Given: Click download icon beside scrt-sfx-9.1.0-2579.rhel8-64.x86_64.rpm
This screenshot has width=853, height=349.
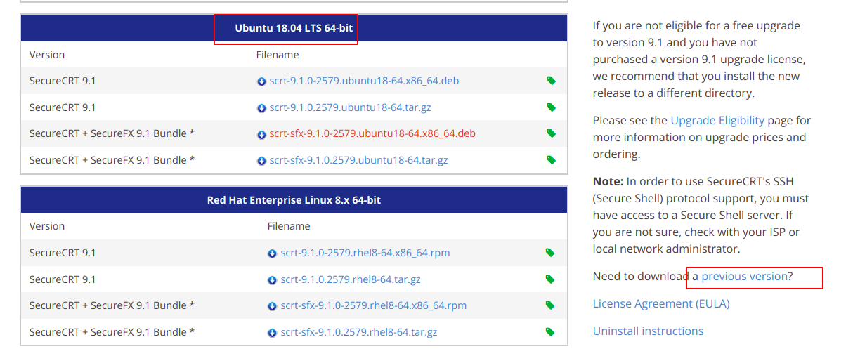Looking at the screenshot, I should click(272, 306).
